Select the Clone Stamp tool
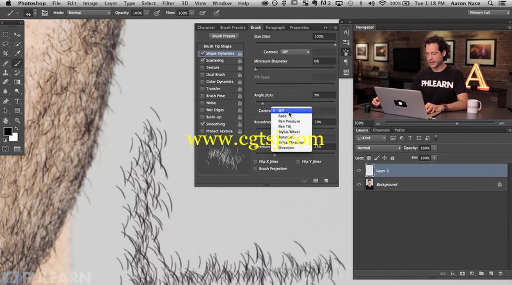Viewport: 512px width, 285px height. coord(6,73)
